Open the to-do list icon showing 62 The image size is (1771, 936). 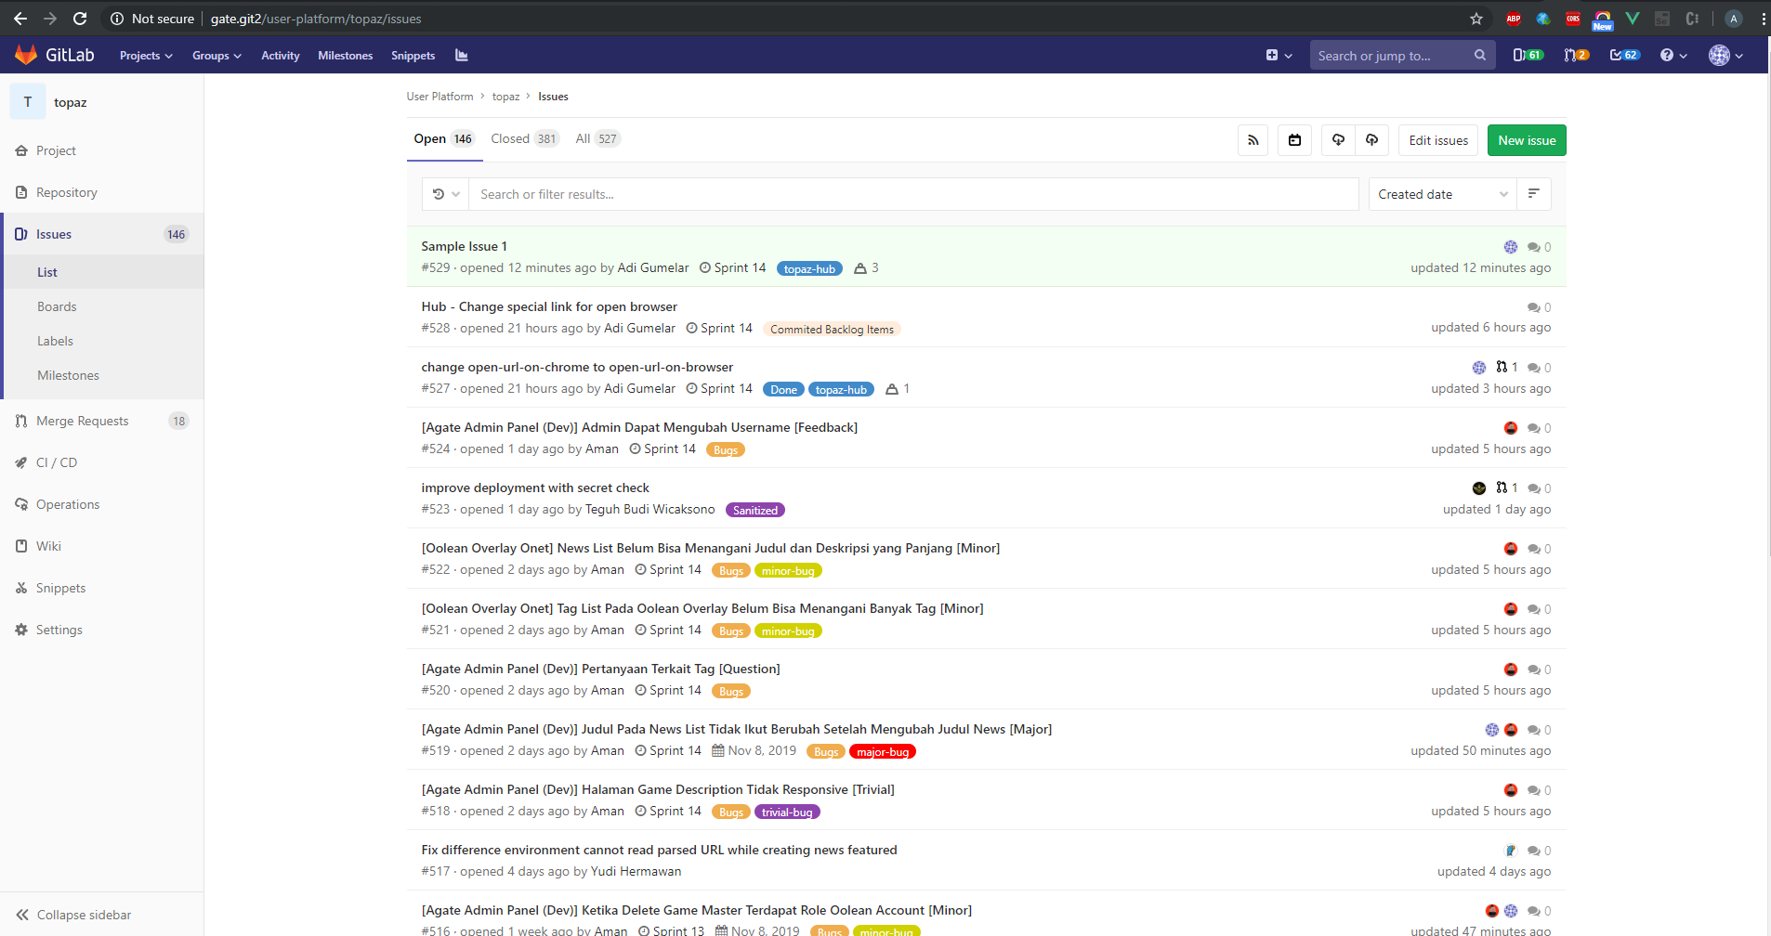click(1624, 56)
